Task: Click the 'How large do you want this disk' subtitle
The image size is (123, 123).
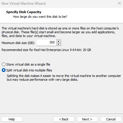Action: click(40, 17)
